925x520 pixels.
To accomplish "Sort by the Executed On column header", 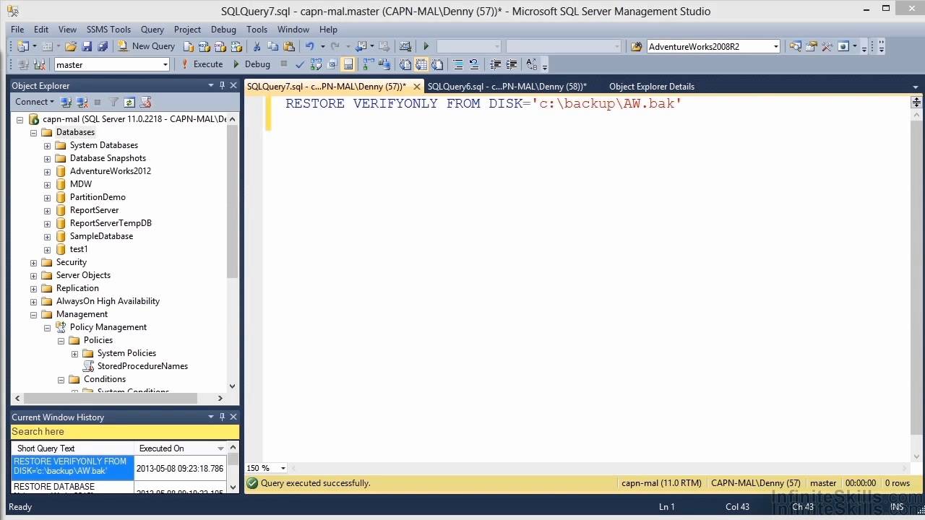I will 181,448.
